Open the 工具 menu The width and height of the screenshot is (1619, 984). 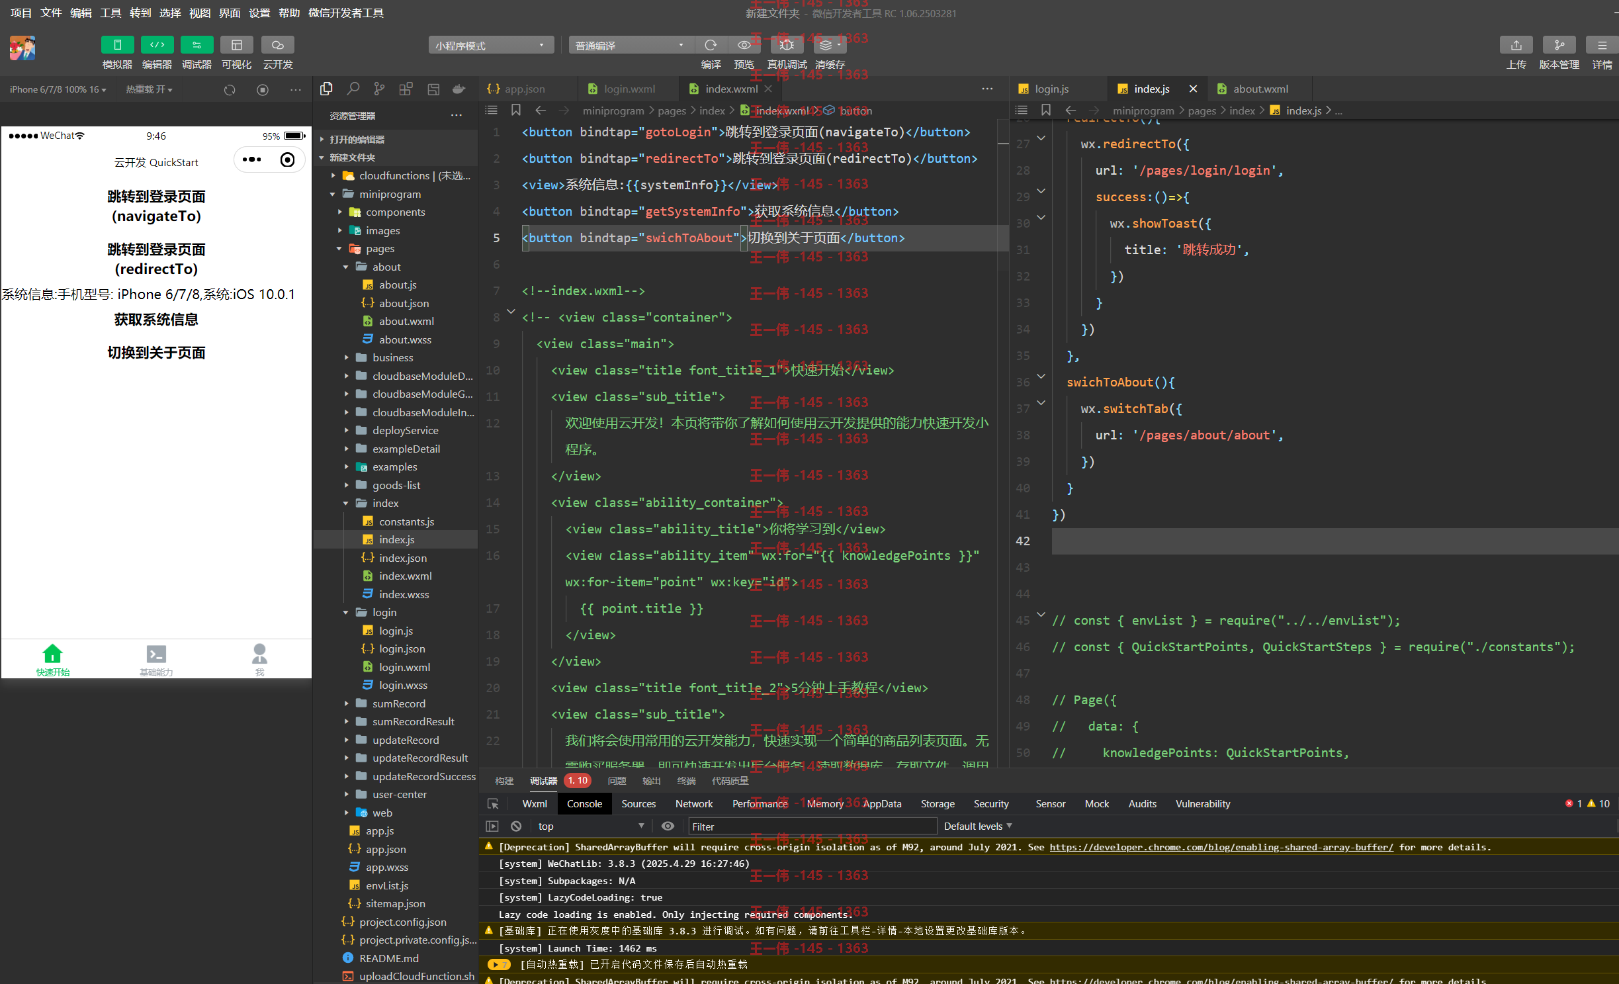(x=110, y=13)
